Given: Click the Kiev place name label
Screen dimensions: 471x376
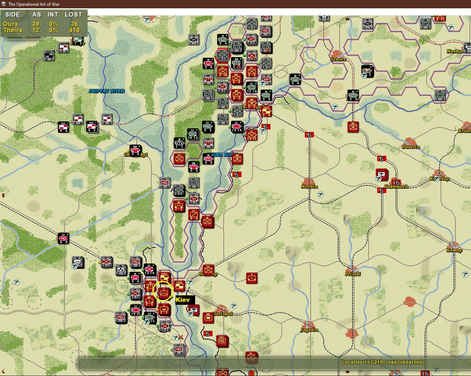Looking at the screenshot, I should [183, 300].
